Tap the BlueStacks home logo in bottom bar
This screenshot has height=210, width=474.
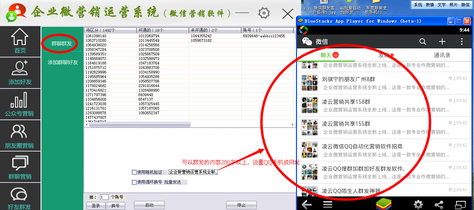click(x=384, y=204)
